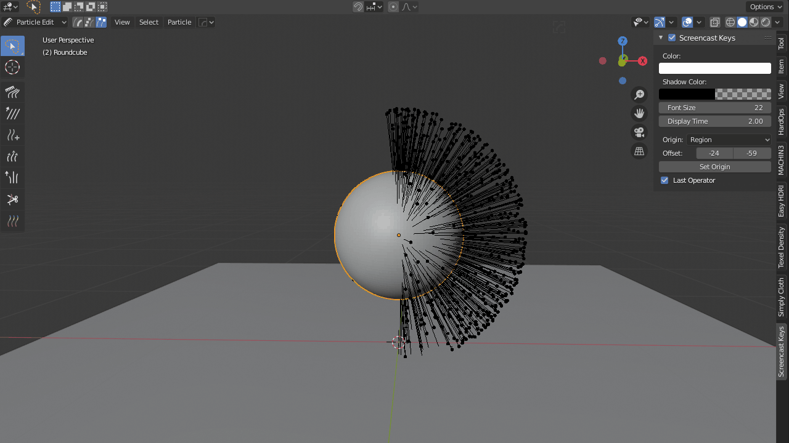The height and width of the screenshot is (443, 789).
Task: Open the Origin dropdown set to Region
Action: click(x=729, y=140)
